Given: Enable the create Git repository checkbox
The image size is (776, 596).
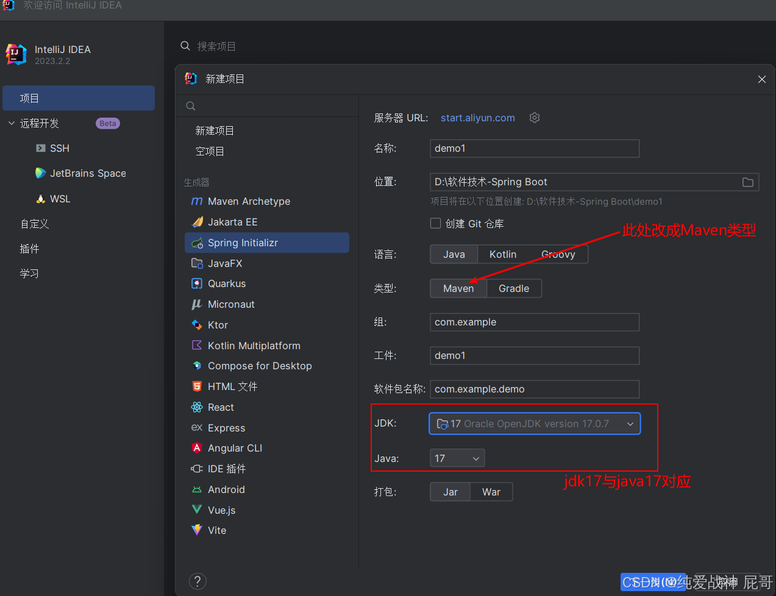Looking at the screenshot, I should [435, 223].
